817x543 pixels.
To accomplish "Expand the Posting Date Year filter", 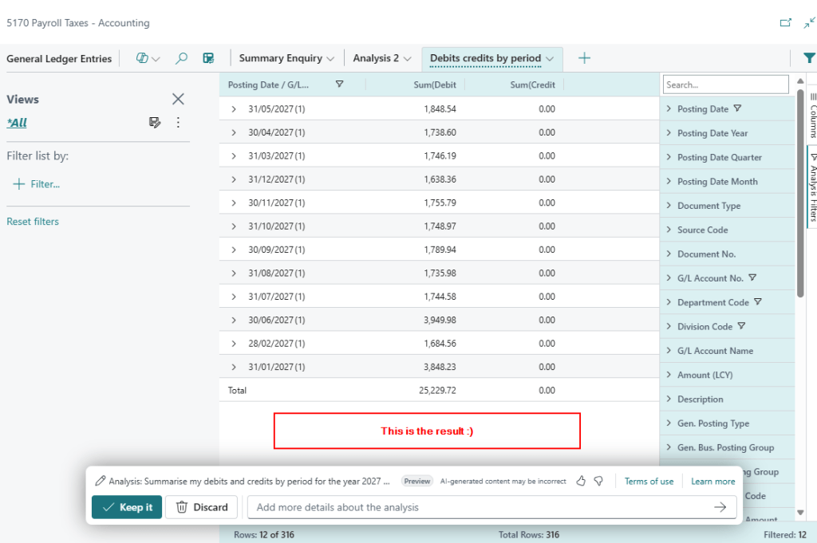I will pyautogui.click(x=669, y=133).
